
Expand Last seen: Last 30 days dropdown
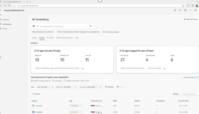pyautogui.click(x=88, y=87)
